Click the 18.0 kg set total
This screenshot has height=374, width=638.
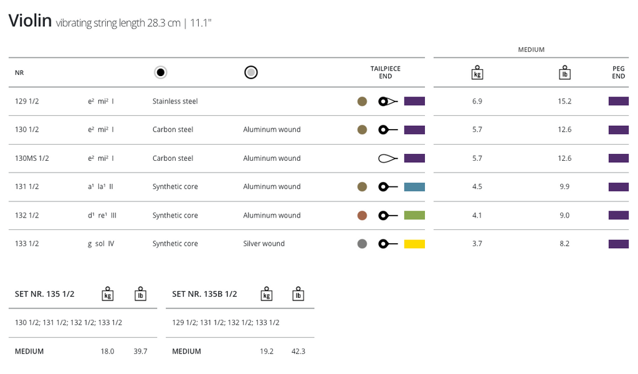point(107,351)
